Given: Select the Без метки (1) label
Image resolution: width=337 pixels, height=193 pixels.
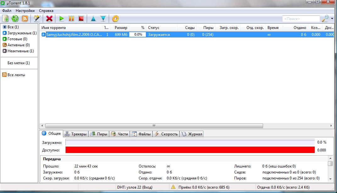Looking at the screenshot, I should tap(19, 63).
